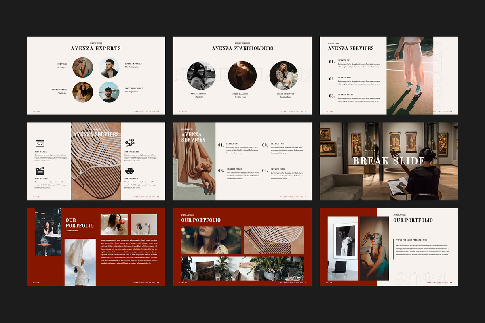Select Cui Ts'ao's circular portrait photo
This screenshot has height=323, width=485.
(83, 67)
